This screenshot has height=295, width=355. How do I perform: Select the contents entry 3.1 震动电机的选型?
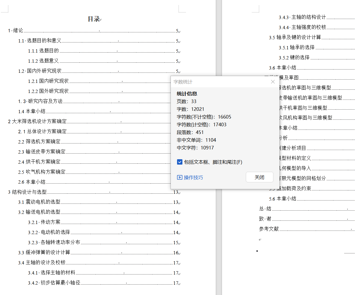point(99,202)
